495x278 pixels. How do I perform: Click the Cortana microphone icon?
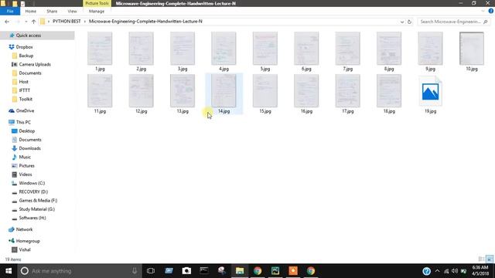point(135,271)
